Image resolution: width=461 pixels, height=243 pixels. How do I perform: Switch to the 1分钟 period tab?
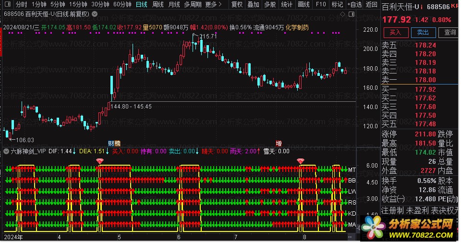(39, 4)
